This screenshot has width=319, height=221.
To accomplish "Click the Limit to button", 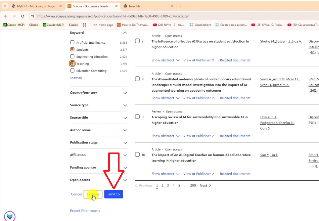I will click(113, 194).
